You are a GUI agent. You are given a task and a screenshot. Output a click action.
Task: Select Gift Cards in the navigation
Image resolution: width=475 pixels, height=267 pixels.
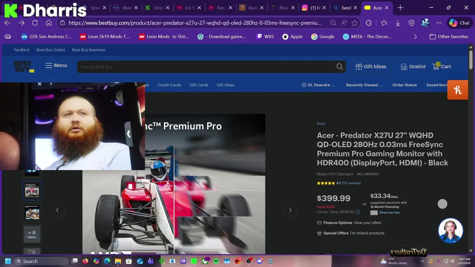coord(199,85)
